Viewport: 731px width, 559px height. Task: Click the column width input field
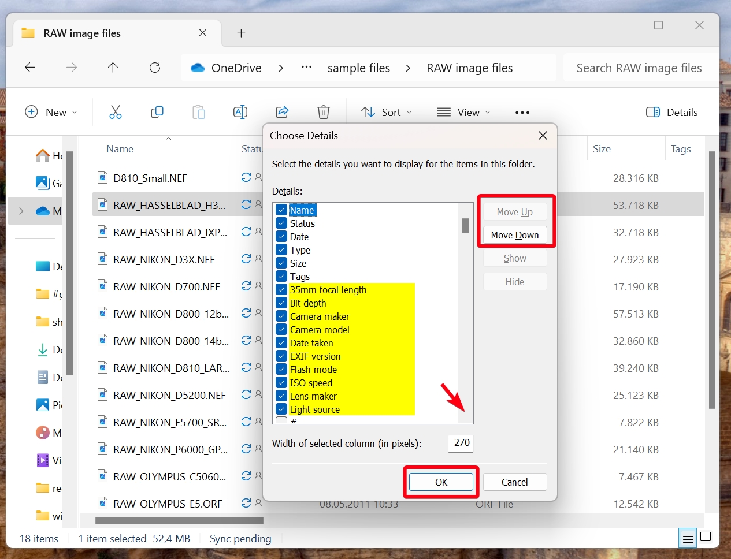pos(461,444)
